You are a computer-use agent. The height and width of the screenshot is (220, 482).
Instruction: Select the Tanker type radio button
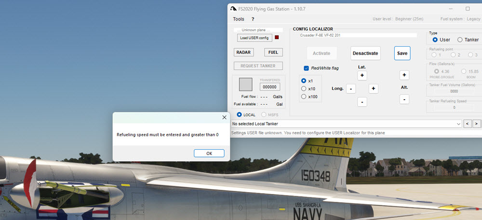coord(460,40)
